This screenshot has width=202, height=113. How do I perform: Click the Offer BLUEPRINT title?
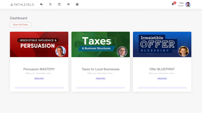162,69
